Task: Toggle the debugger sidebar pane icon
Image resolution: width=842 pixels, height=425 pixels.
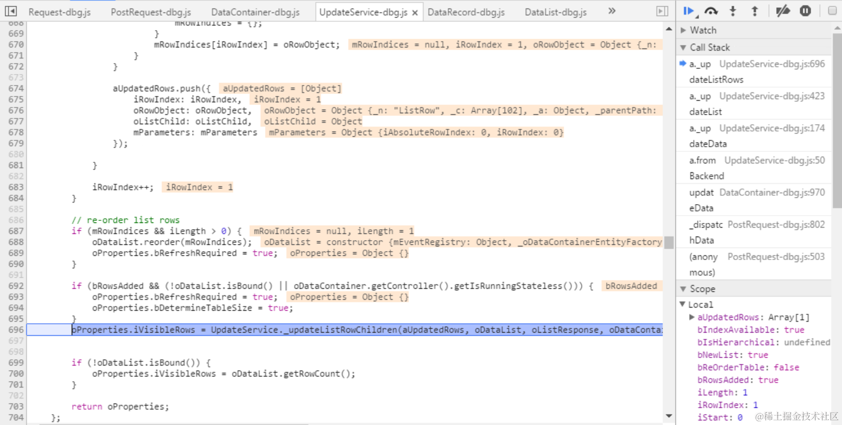Action: [662, 11]
